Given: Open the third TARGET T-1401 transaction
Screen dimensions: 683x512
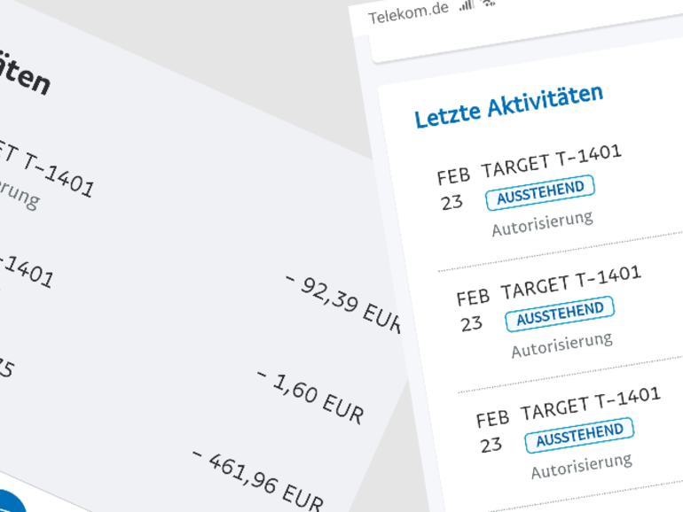Looking at the screenshot, I should pos(590,402).
